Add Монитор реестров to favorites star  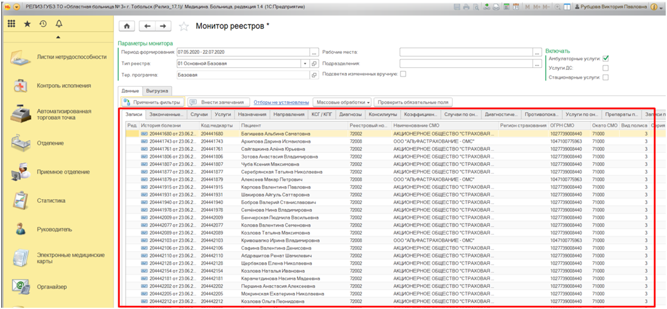point(183,26)
